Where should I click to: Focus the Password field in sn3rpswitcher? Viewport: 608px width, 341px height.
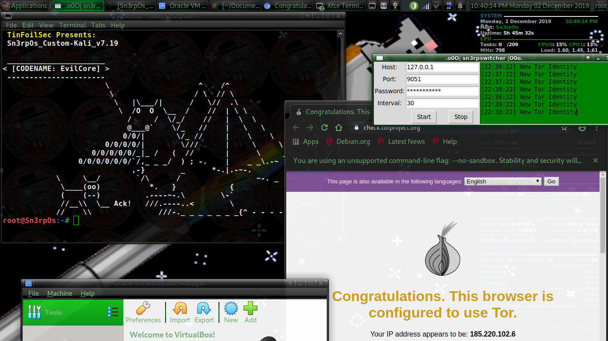442,91
